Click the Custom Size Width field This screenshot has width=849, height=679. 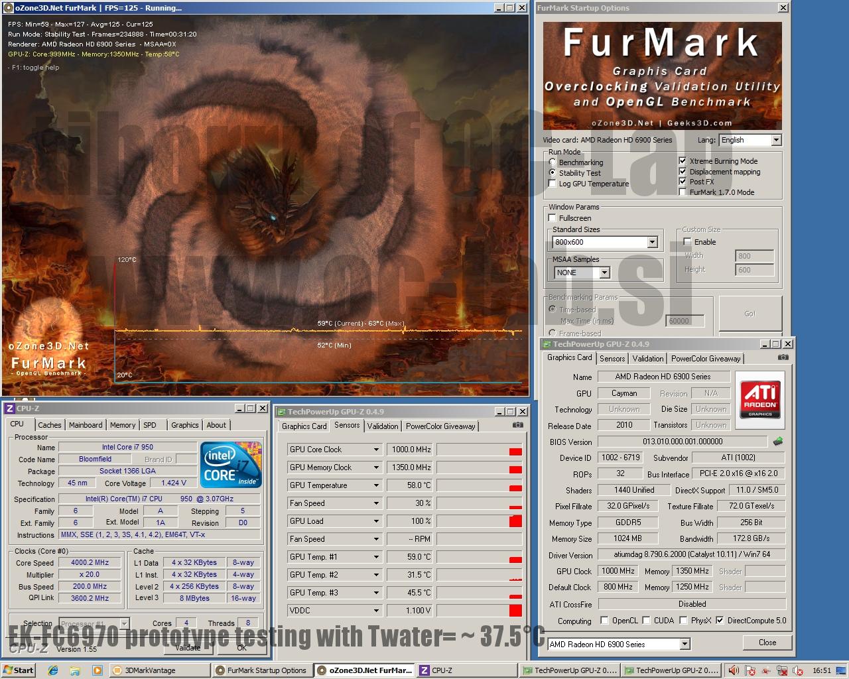pyautogui.click(x=754, y=256)
